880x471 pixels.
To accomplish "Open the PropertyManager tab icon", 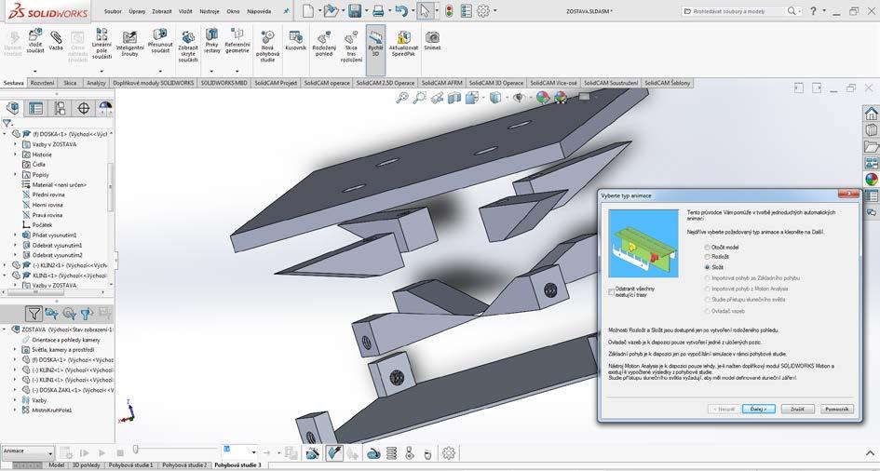I will coord(36,108).
